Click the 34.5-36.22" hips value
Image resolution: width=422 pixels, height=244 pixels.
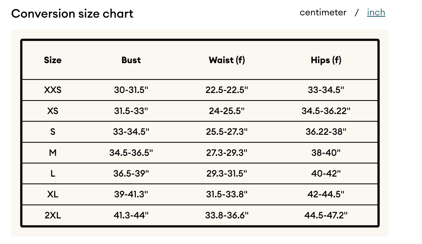[326, 111]
